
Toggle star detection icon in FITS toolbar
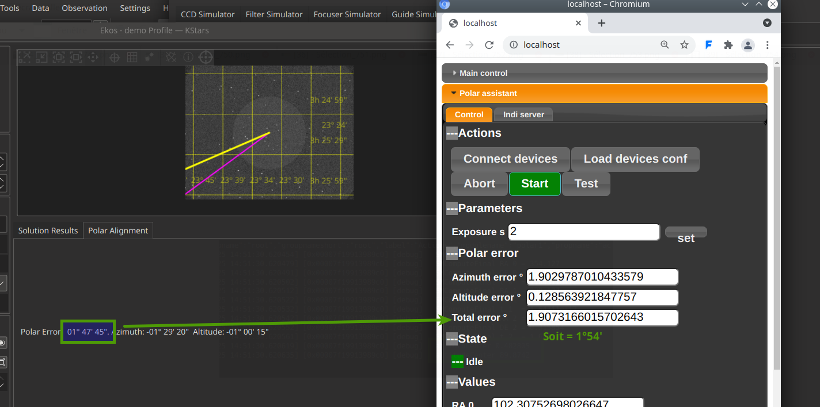click(149, 57)
